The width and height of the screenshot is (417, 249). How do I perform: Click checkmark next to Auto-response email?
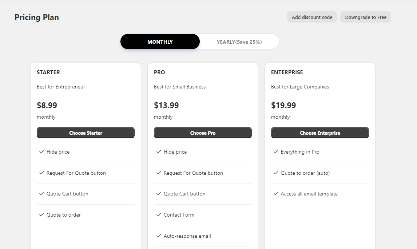coord(159,236)
